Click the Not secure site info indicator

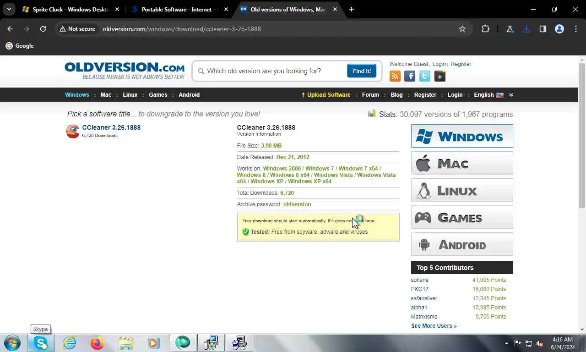point(77,29)
